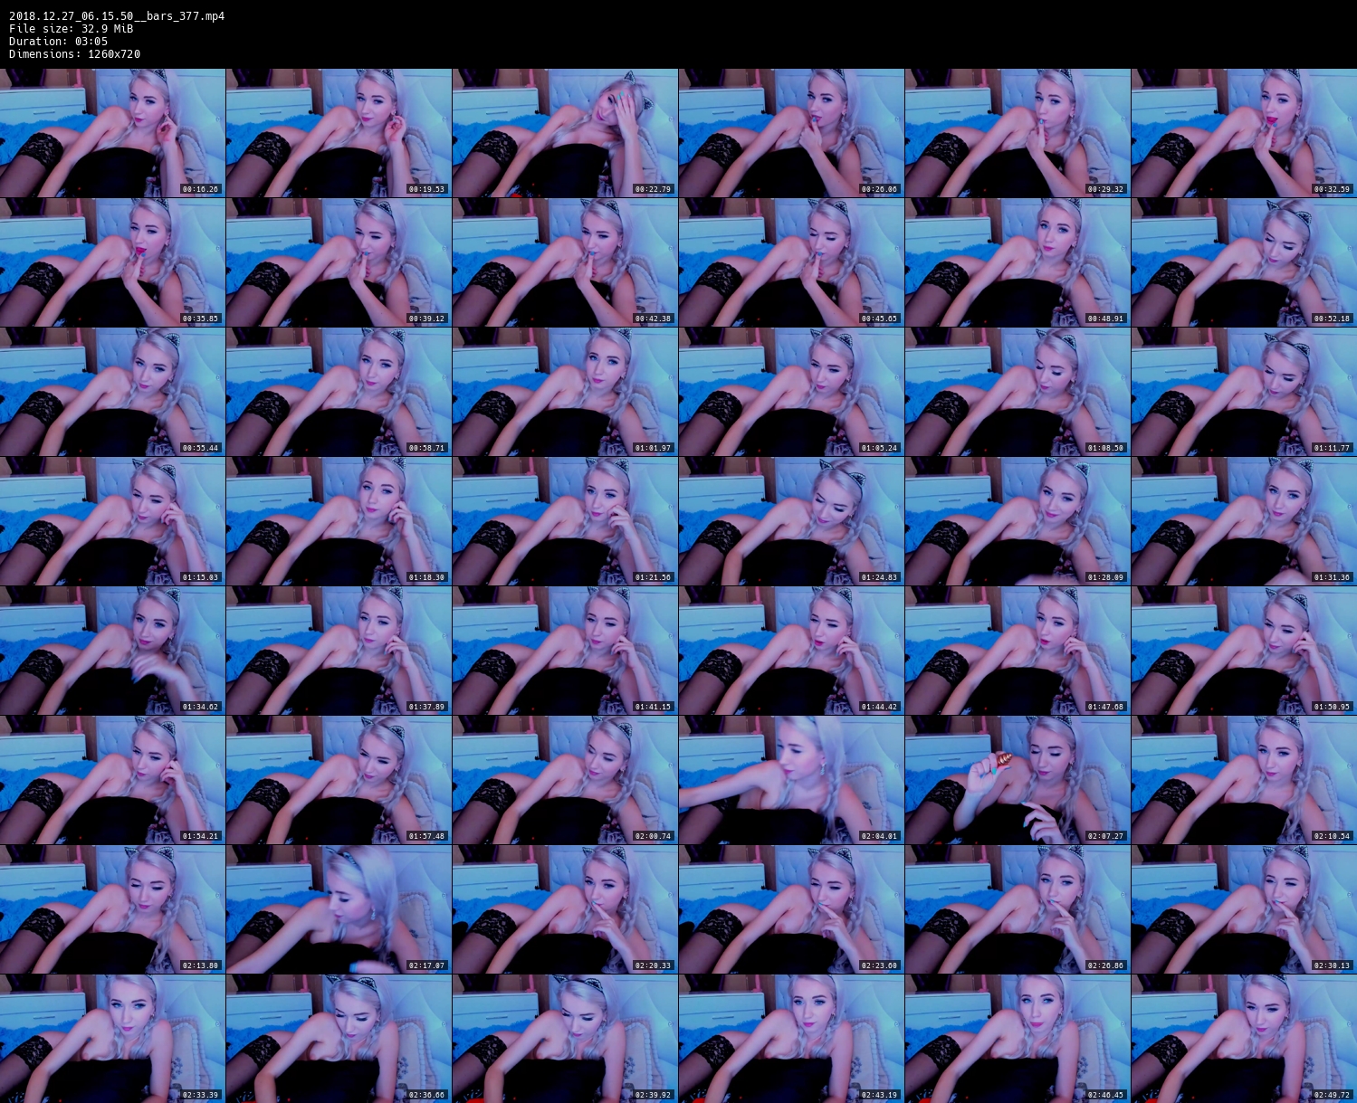The width and height of the screenshot is (1357, 1103).
Task: Pick the thumbnail with timestamp 00:26.06
Action: click(x=791, y=133)
